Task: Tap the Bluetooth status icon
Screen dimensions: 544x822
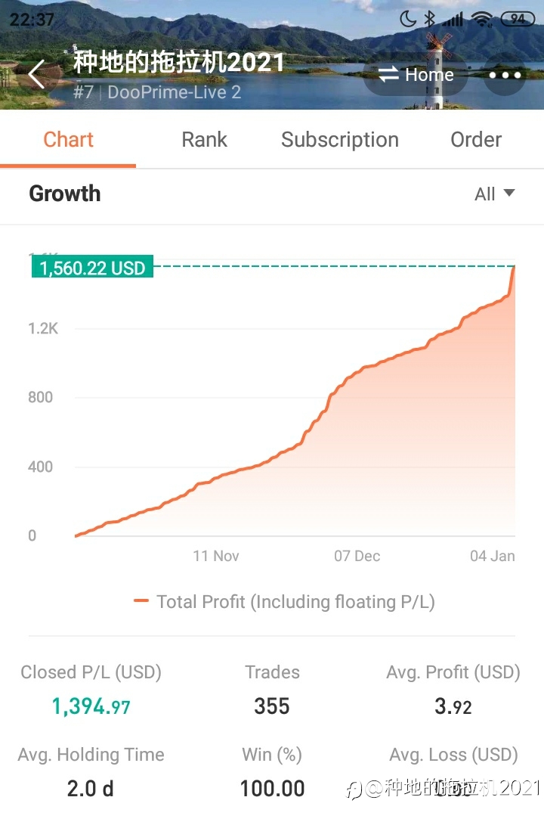Action: click(429, 20)
